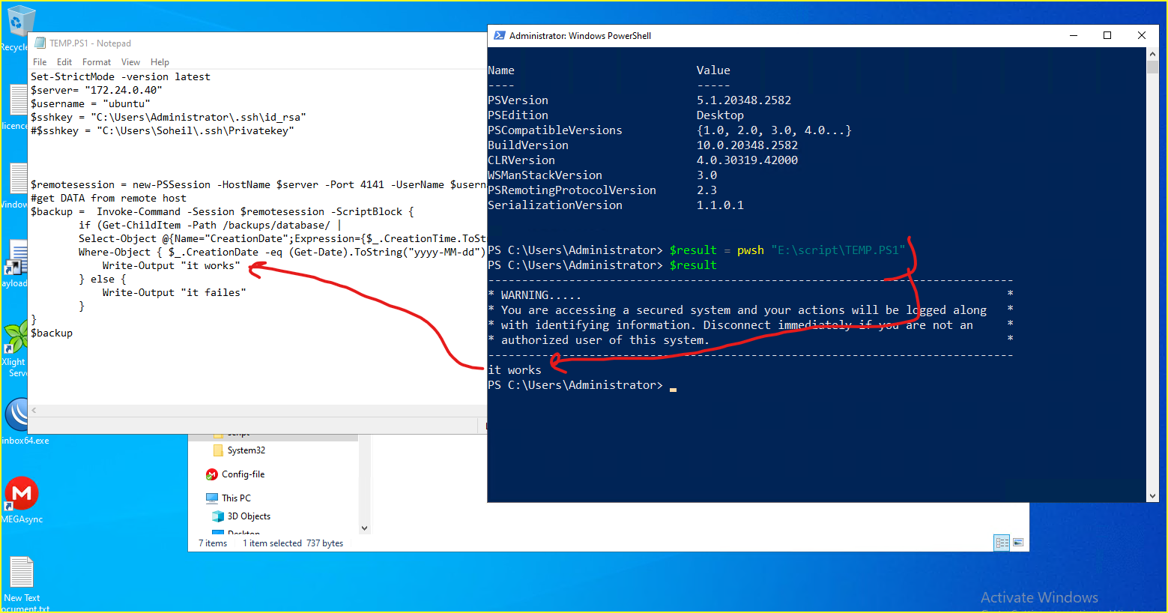Switch Explorer to details view

point(1002,543)
